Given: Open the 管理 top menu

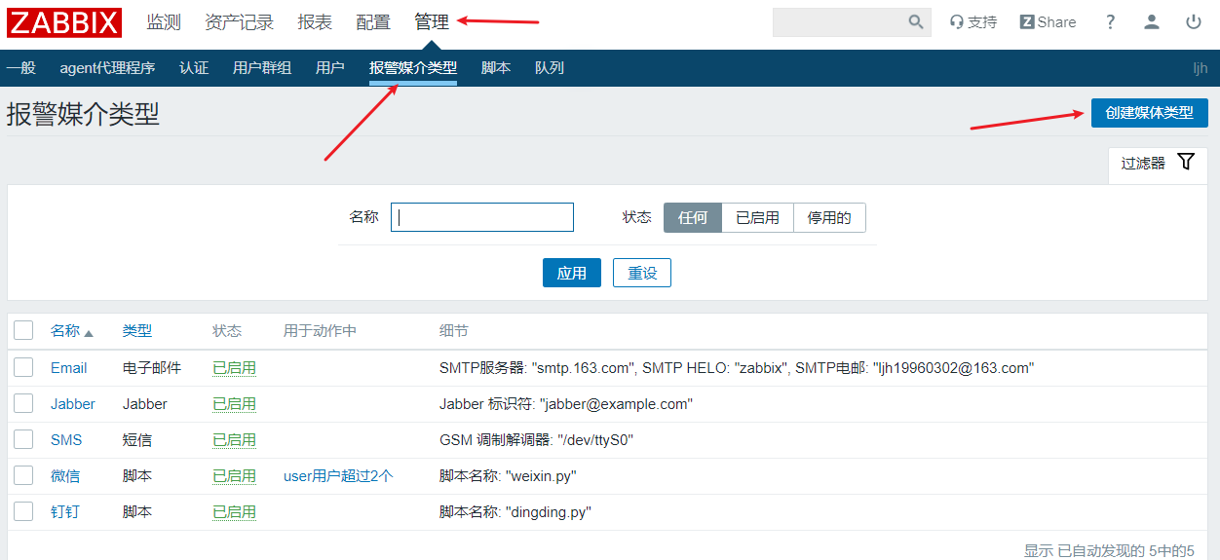Looking at the screenshot, I should tap(432, 22).
